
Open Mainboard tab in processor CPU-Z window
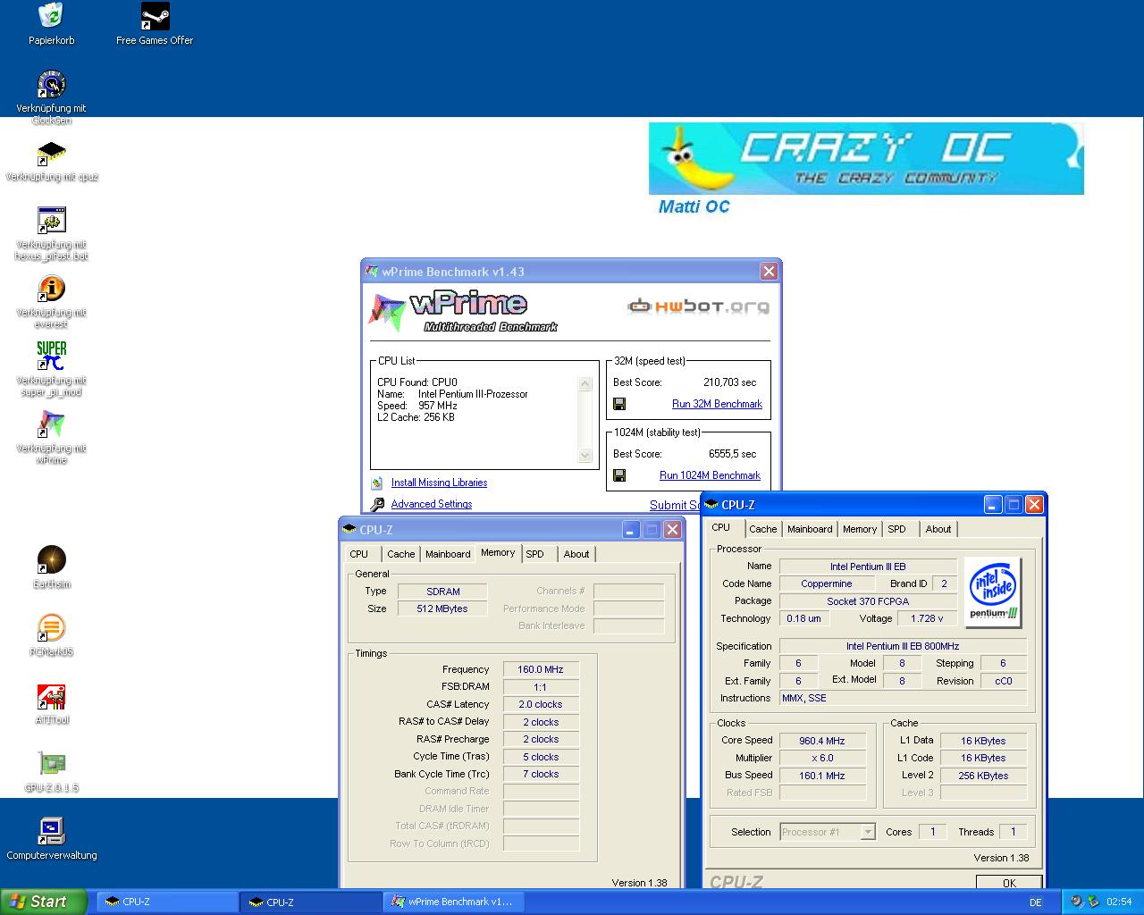pyautogui.click(x=810, y=529)
